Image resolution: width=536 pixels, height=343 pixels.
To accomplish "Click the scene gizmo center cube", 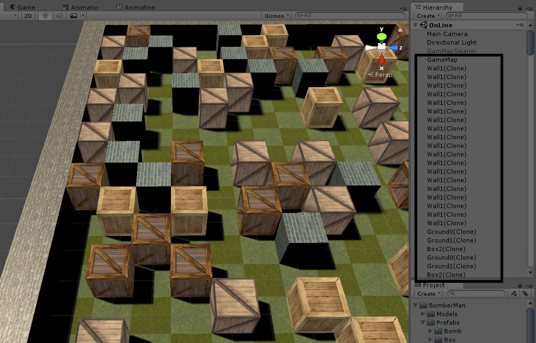I will pyautogui.click(x=382, y=47).
